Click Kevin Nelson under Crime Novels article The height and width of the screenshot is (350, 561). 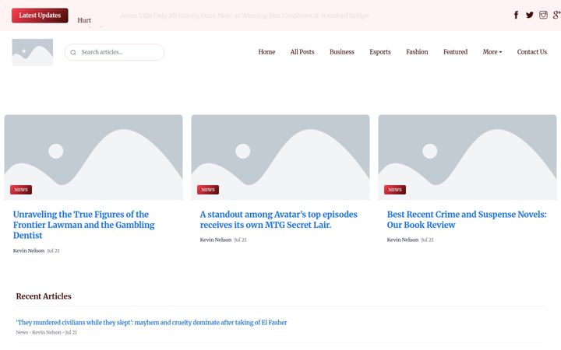click(403, 240)
